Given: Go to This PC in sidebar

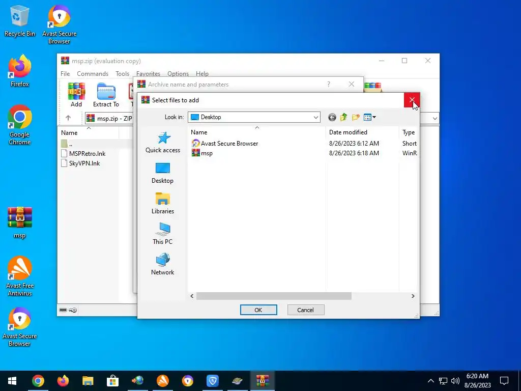Looking at the screenshot, I should pyautogui.click(x=163, y=234).
